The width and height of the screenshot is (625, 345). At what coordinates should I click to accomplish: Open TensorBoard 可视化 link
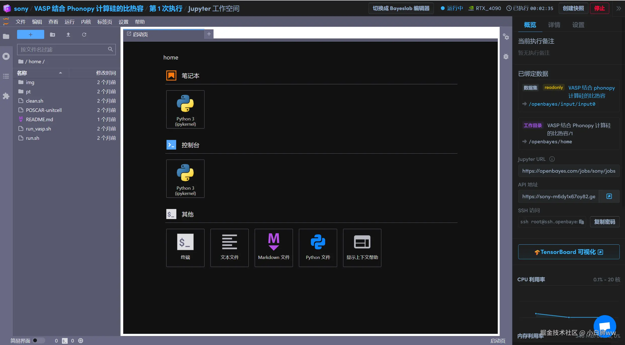tap(568, 252)
